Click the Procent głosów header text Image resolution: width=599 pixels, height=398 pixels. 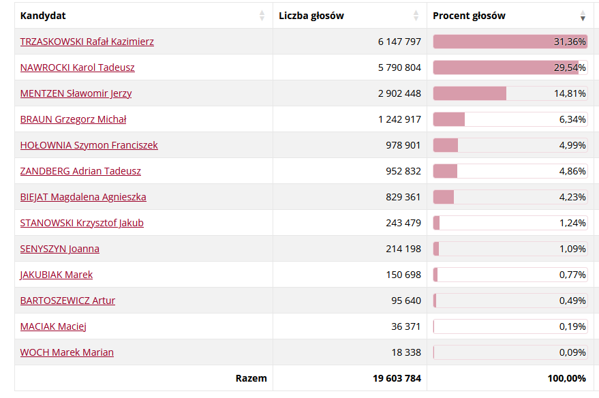tap(469, 16)
